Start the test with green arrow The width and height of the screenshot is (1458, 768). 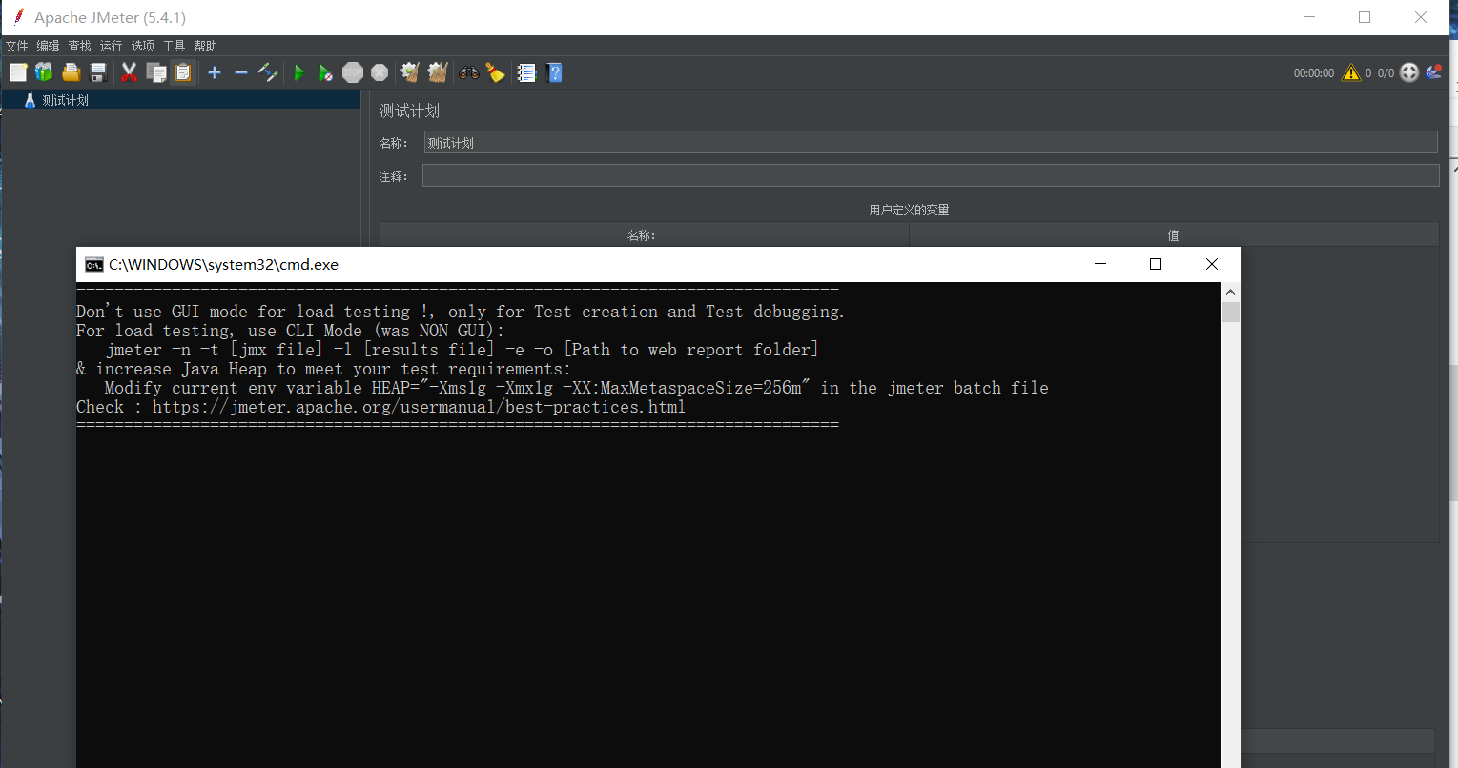click(x=299, y=72)
